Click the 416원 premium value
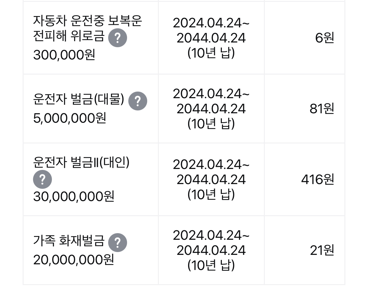This screenshot has height=292, width=368. pos(317,180)
